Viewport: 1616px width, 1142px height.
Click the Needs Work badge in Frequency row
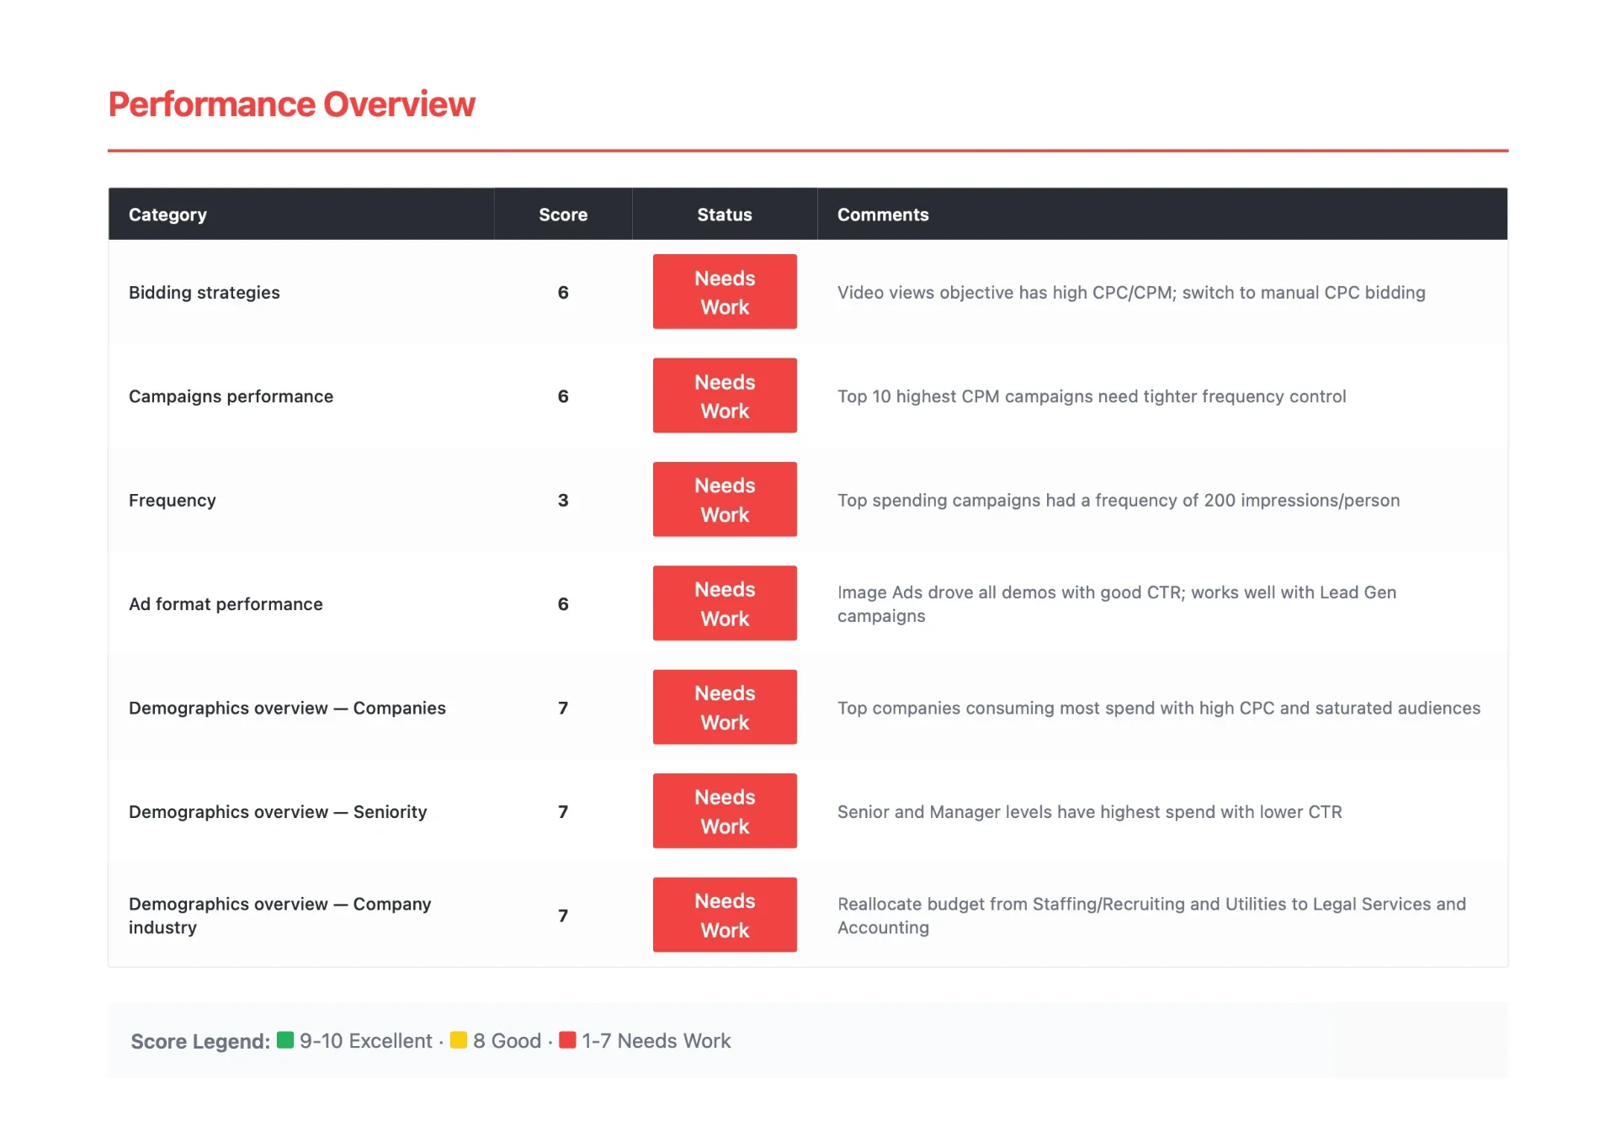725,500
